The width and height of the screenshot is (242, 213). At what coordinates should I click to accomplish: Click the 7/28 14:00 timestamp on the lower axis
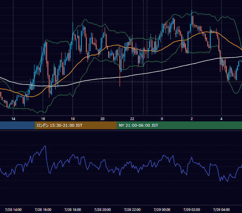tap(13, 209)
